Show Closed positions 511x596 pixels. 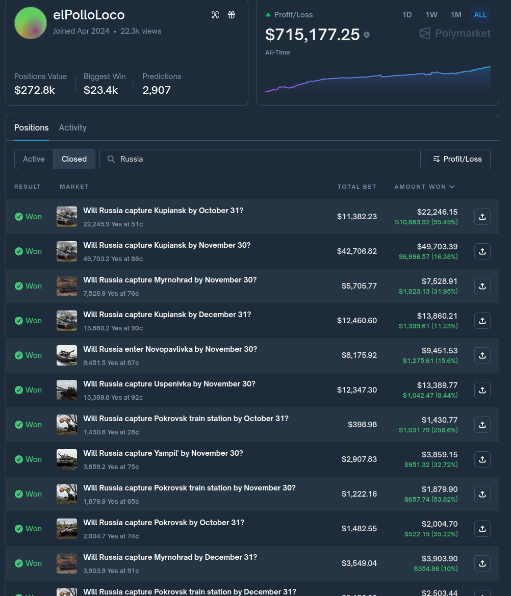[x=74, y=159]
